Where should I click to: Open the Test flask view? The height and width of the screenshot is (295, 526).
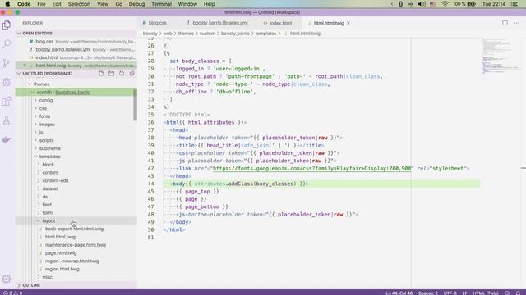pos(7,120)
